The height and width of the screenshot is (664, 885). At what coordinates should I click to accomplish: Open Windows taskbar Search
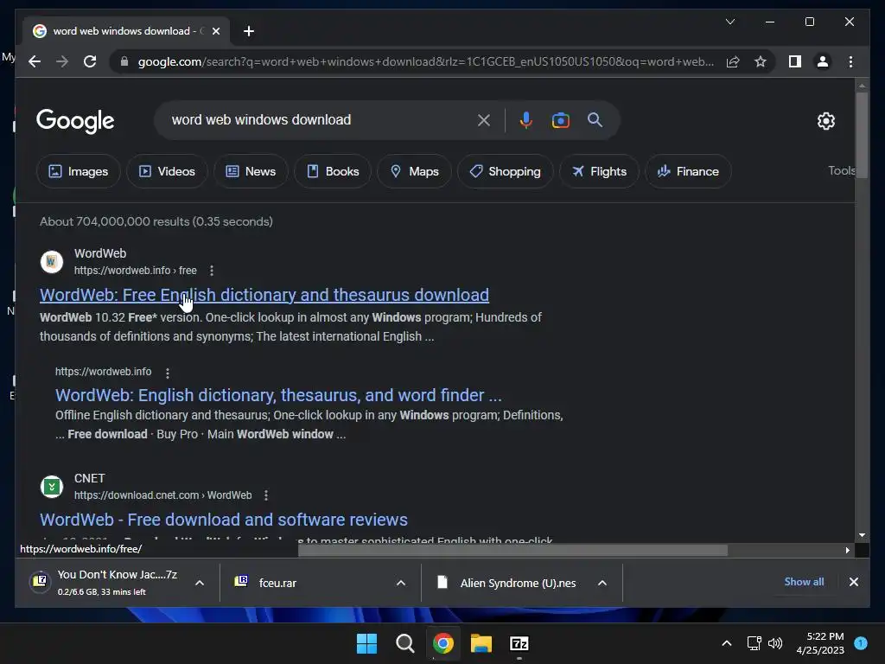404,643
